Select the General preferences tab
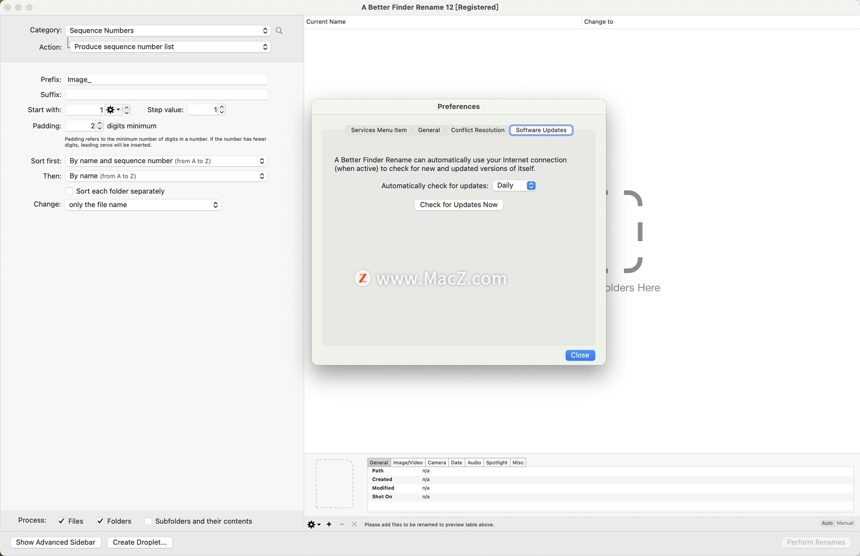Image resolution: width=860 pixels, height=556 pixels. point(429,130)
